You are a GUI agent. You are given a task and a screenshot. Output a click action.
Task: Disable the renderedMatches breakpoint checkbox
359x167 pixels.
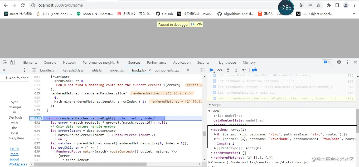[214, 93]
